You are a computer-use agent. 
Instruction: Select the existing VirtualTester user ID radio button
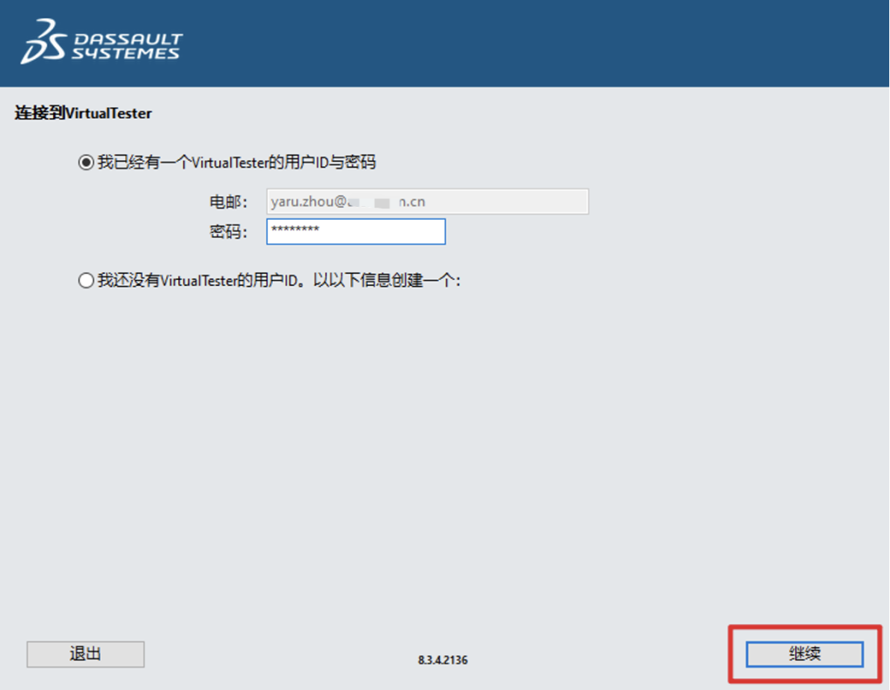(x=85, y=163)
